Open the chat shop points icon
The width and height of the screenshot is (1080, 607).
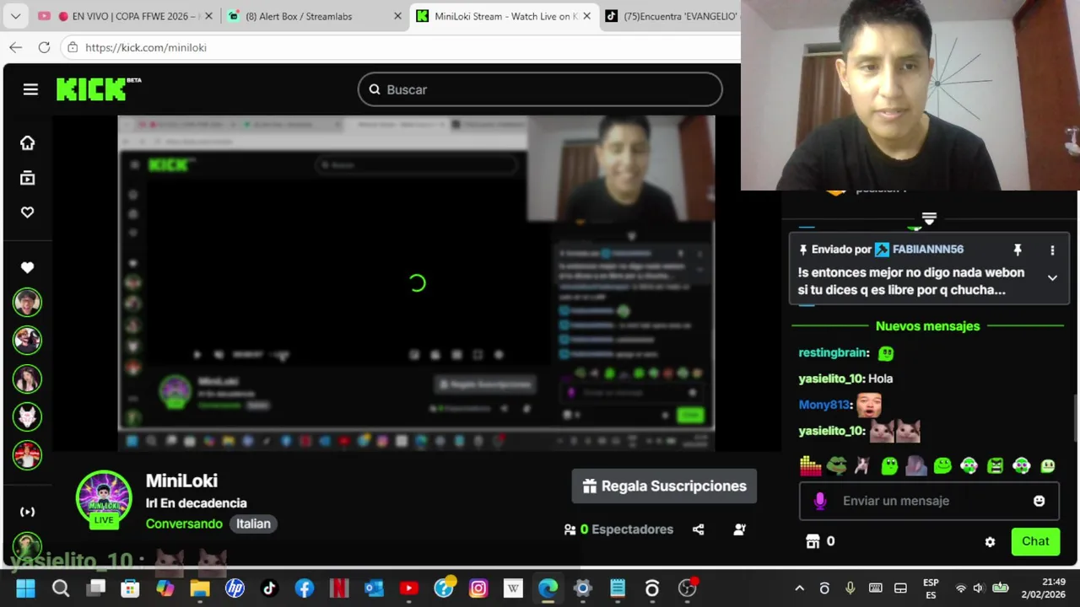click(813, 541)
